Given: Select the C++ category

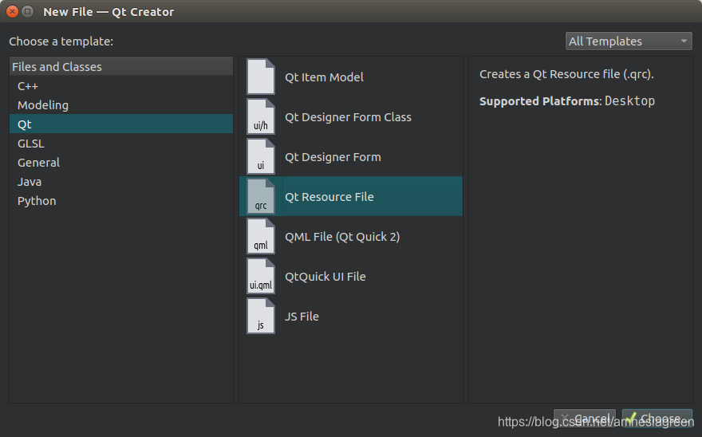Looking at the screenshot, I should coord(121,86).
